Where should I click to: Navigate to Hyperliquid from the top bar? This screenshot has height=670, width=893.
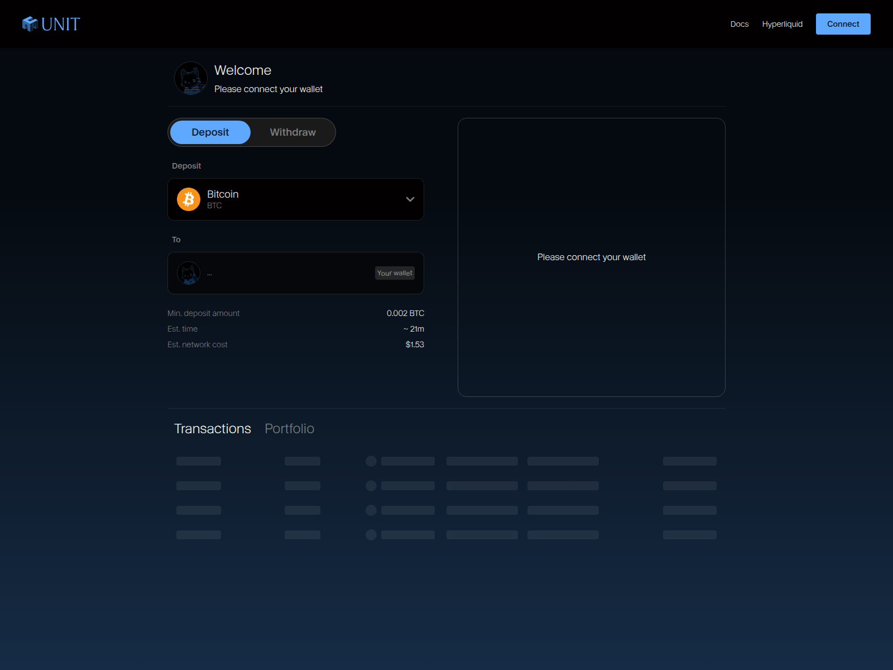pyautogui.click(x=782, y=24)
